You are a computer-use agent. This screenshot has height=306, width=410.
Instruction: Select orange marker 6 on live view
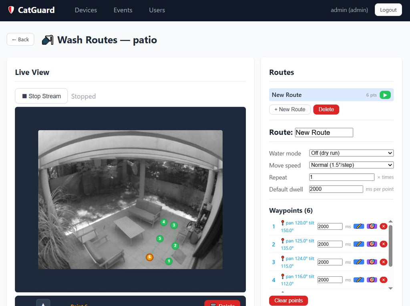[x=150, y=257]
